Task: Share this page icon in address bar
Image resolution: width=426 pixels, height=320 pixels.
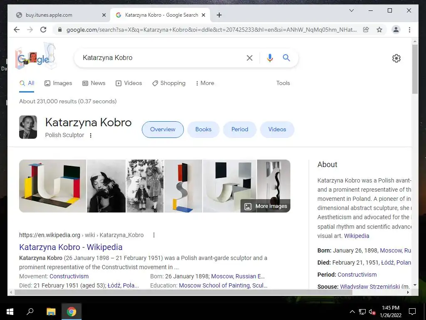Action: pyautogui.click(x=366, y=30)
